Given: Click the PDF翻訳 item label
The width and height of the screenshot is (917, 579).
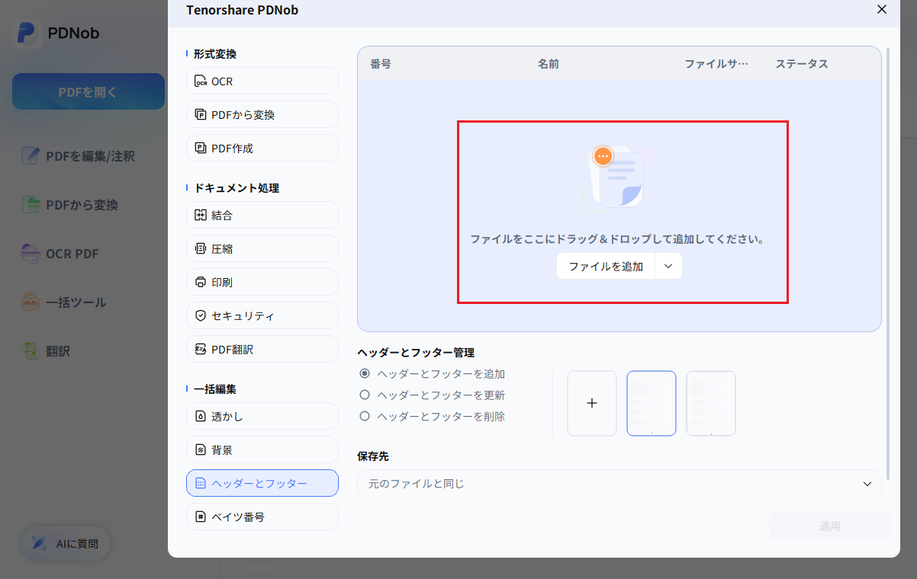Looking at the screenshot, I should coord(233,350).
